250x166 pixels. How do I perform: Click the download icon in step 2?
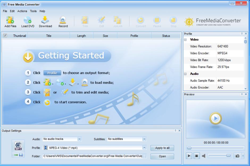pyautogui.click(x=73, y=82)
